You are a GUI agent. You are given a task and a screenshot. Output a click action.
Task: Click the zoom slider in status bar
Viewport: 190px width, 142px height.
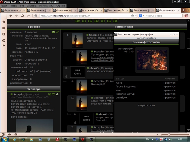[x=170, y=134]
